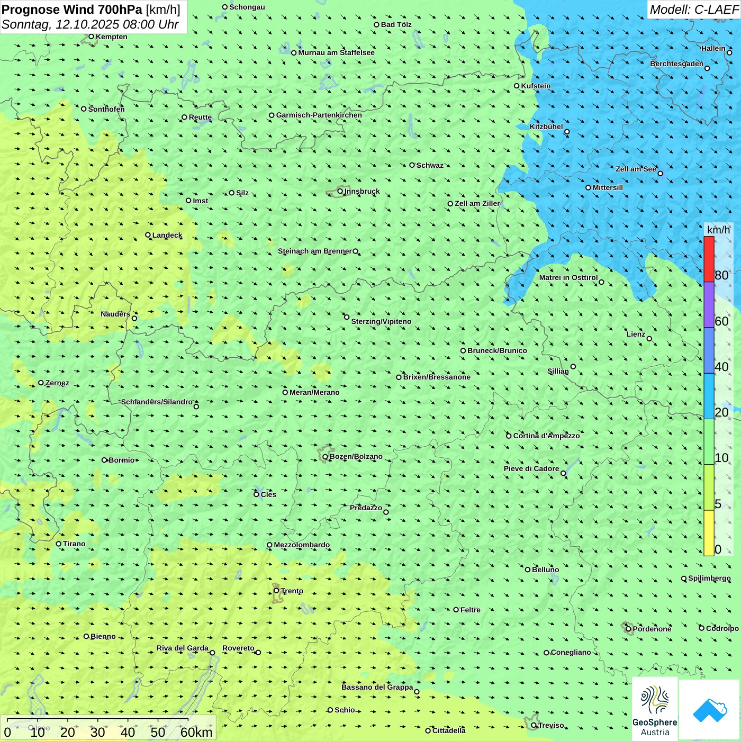Image resolution: width=741 pixels, height=741 pixels.
Task: Click the Kufstein location circle
Action: pos(517,86)
